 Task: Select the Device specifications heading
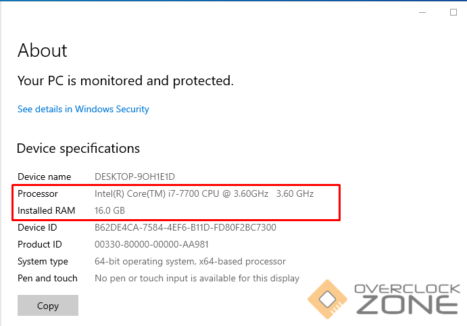coord(78,148)
